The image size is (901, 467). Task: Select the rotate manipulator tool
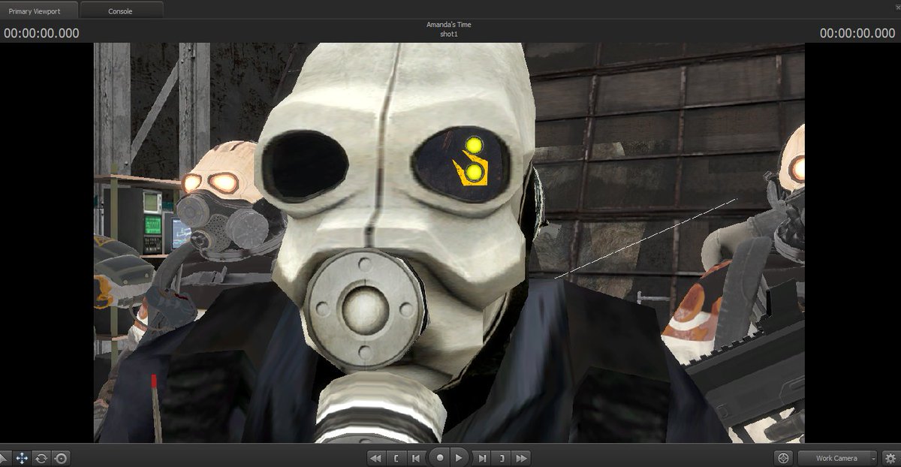click(41, 457)
